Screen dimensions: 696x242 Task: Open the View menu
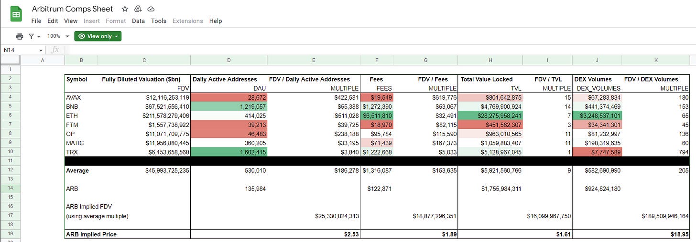[x=71, y=21]
